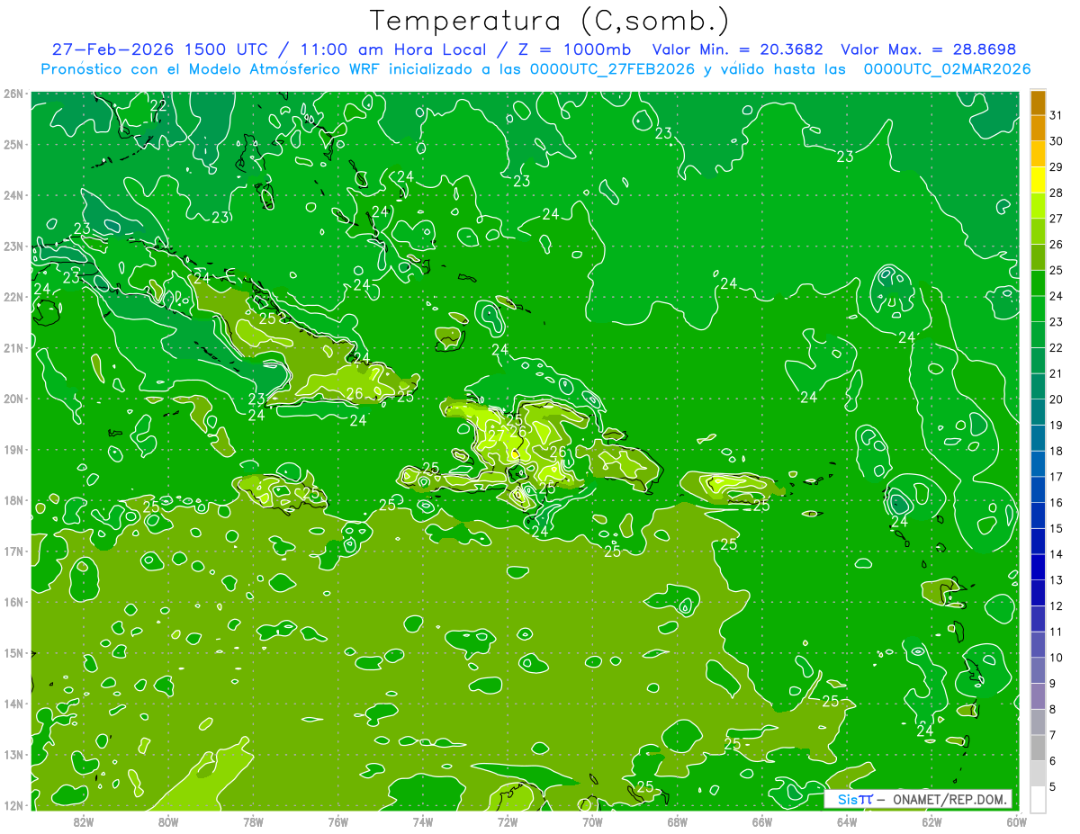The height and width of the screenshot is (834, 1080).
Task: Click the 19N latitude axis label
Action: pos(13,449)
